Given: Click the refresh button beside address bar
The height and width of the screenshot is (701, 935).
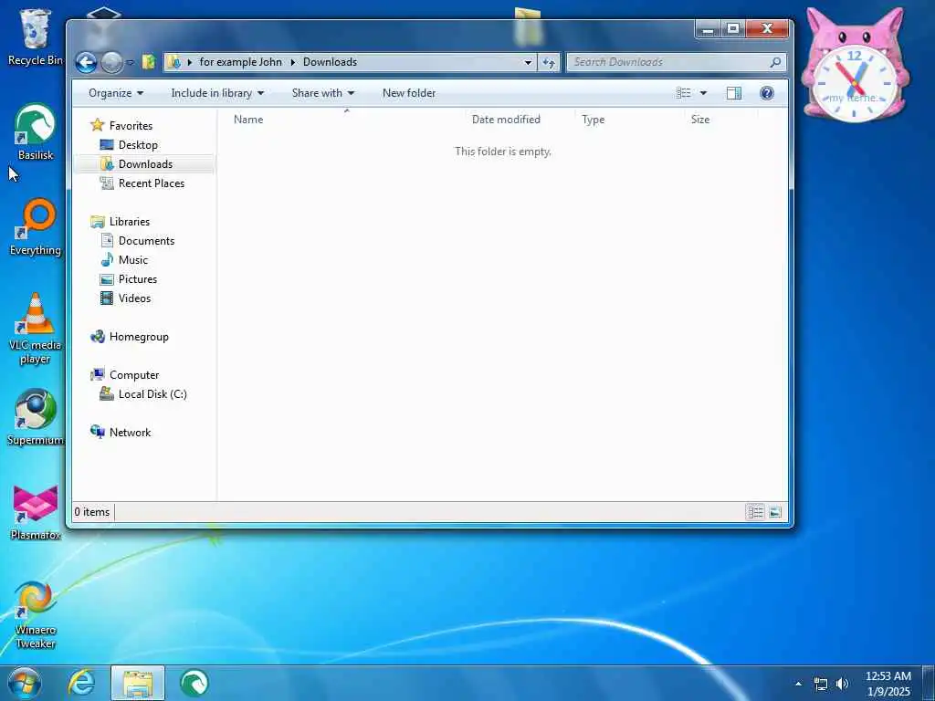Looking at the screenshot, I should [x=549, y=62].
